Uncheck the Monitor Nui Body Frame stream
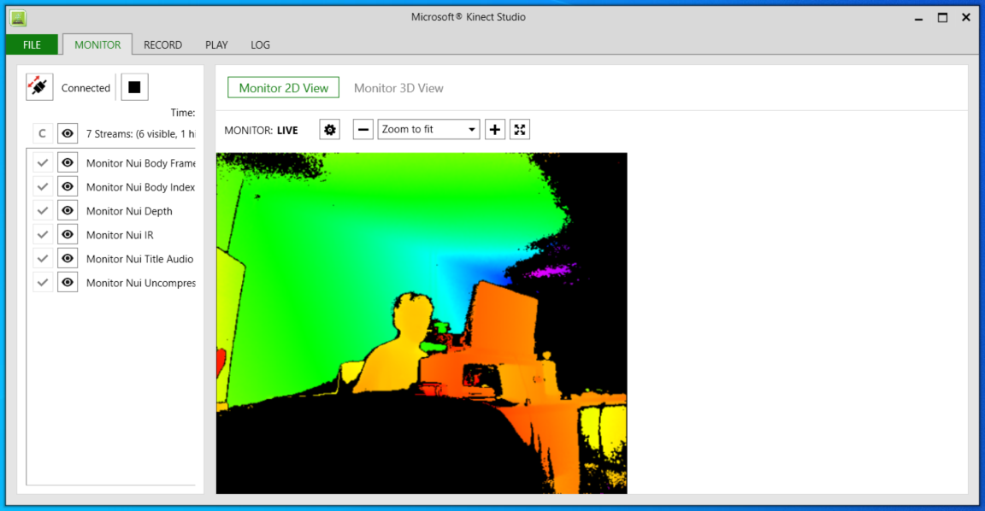 pyautogui.click(x=42, y=162)
